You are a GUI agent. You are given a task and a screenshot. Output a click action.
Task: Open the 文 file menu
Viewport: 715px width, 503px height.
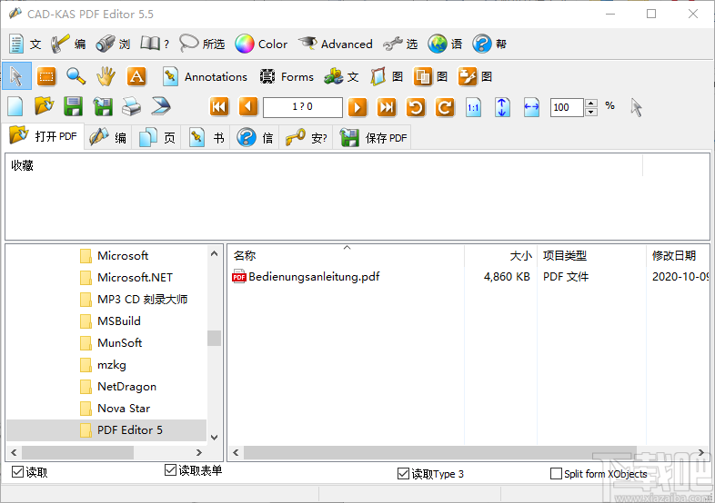[25, 44]
